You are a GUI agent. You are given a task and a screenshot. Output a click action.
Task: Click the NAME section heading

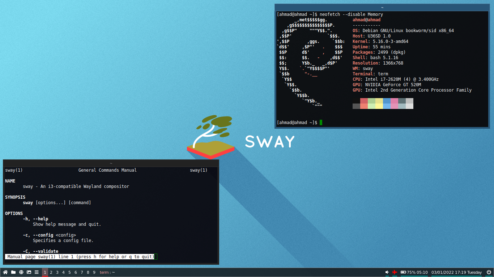pyautogui.click(x=10, y=181)
